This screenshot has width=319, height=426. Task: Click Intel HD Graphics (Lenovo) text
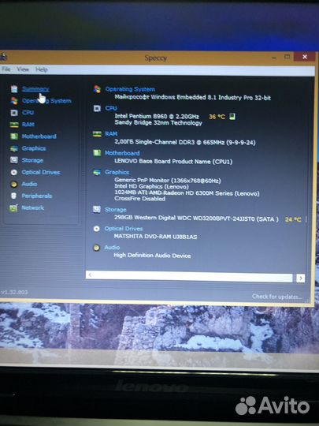click(x=151, y=187)
